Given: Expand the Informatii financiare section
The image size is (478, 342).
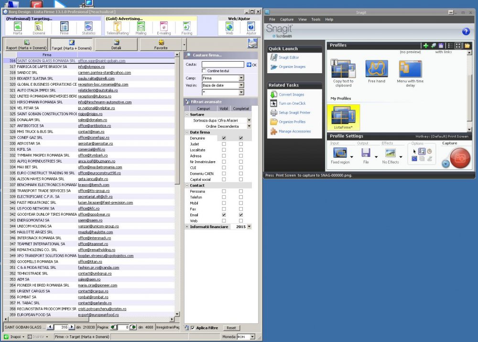Looking at the screenshot, I should 187,227.
